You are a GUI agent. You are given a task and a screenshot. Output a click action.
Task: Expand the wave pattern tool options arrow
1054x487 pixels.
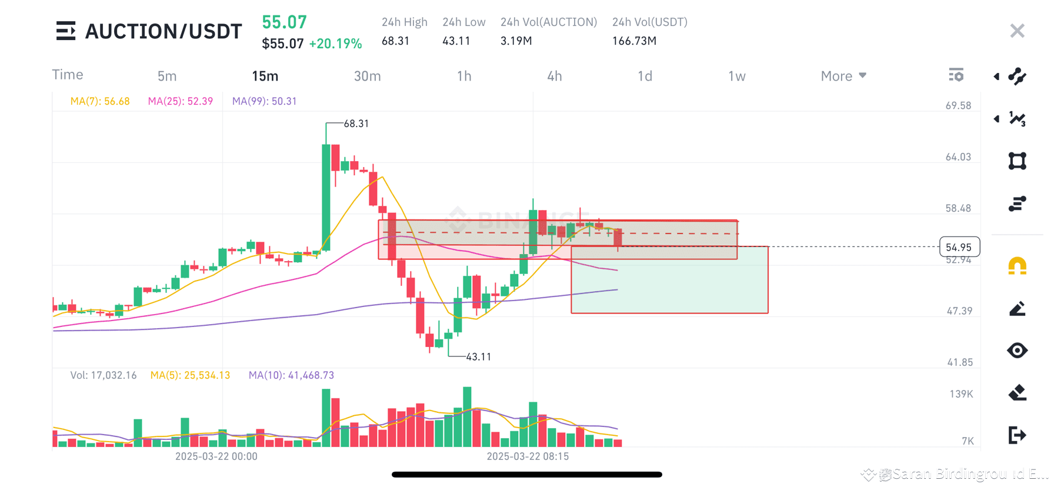(996, 119)
